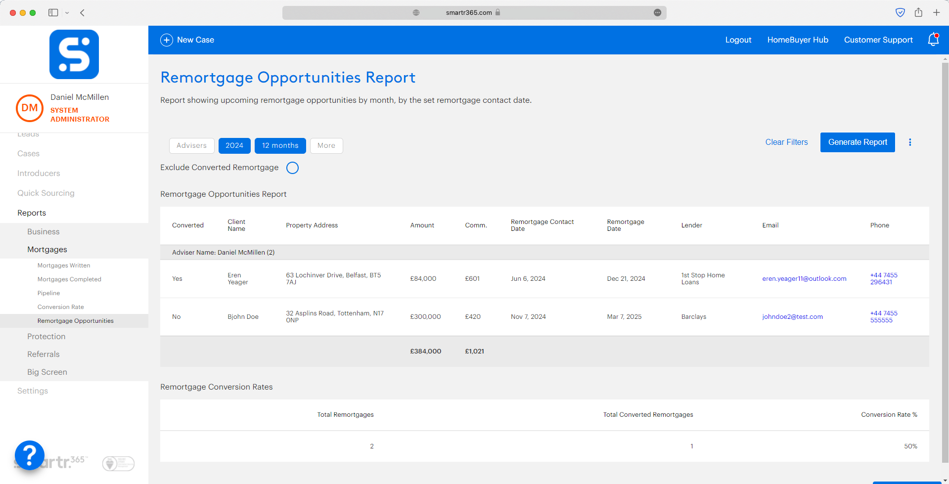Open the three-dot report options menu
Image resolution: width=949 pixels, height=484 pixels.
click(910, 142)
